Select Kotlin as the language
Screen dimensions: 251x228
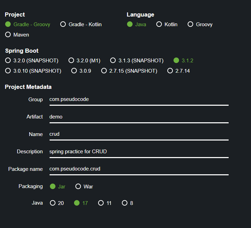[x=167, y=24]
